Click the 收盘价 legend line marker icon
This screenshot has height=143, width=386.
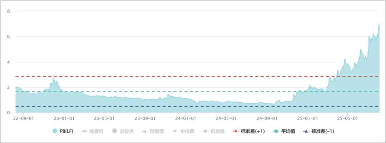click(85, 131)
